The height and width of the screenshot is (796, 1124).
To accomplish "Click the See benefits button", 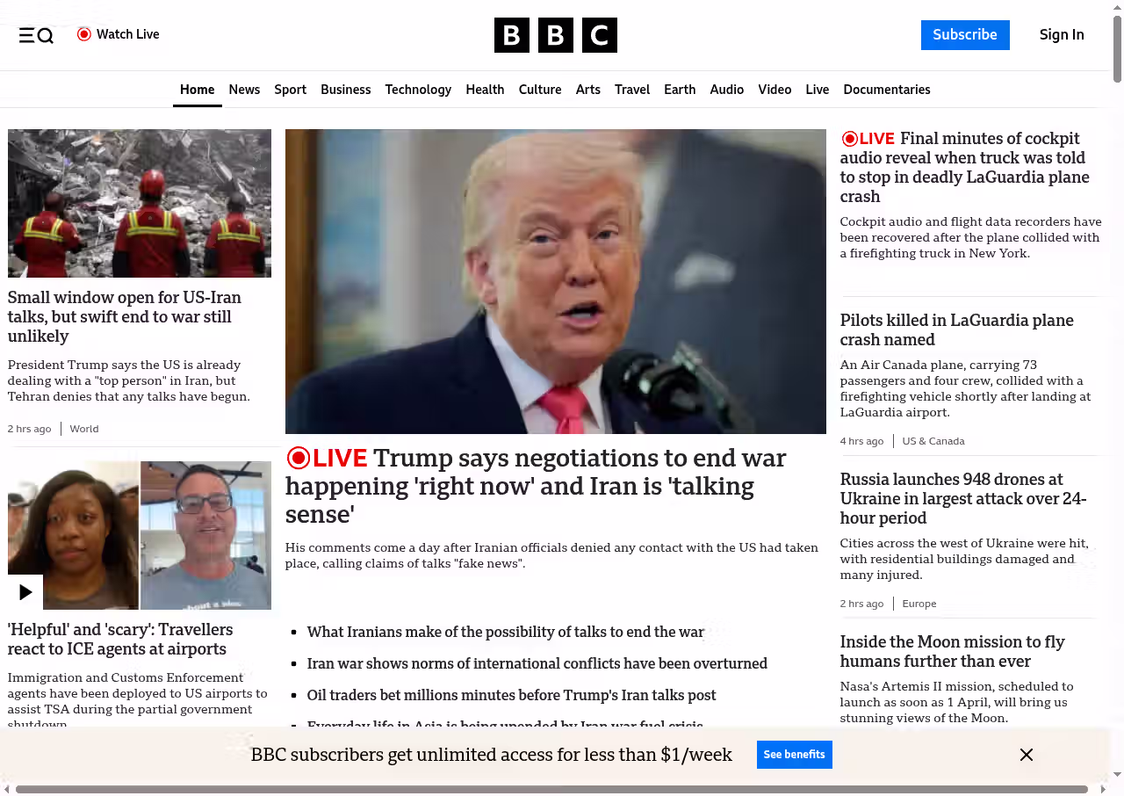I will click(x=794, y=755).
